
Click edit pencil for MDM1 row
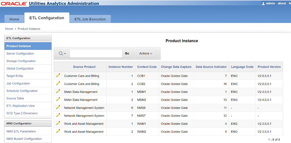click(58, 91)
